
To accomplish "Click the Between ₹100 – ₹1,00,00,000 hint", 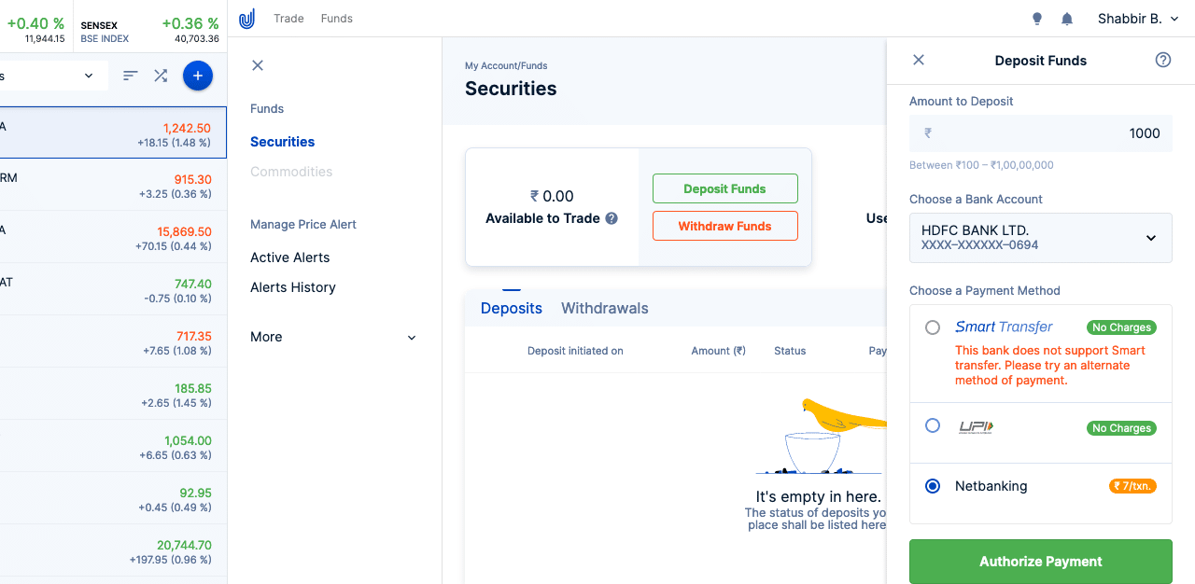I will 981,165.
